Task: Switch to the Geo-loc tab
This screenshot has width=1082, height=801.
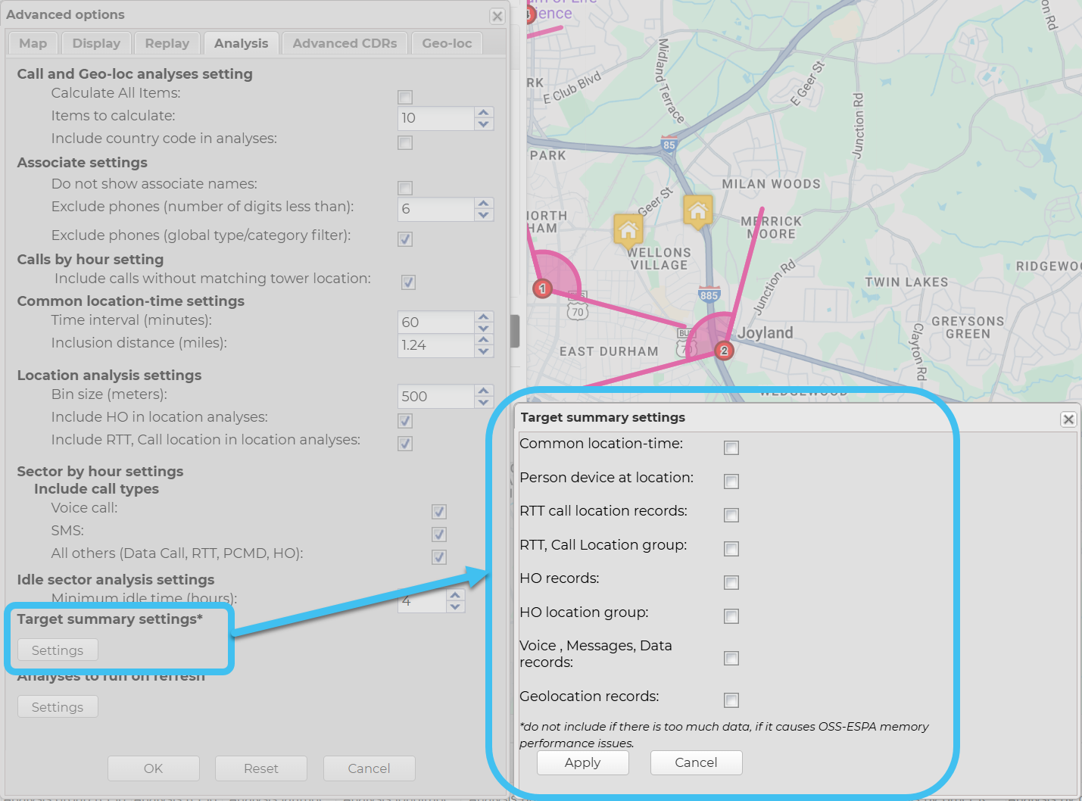Action: click(x=447, y=43)
